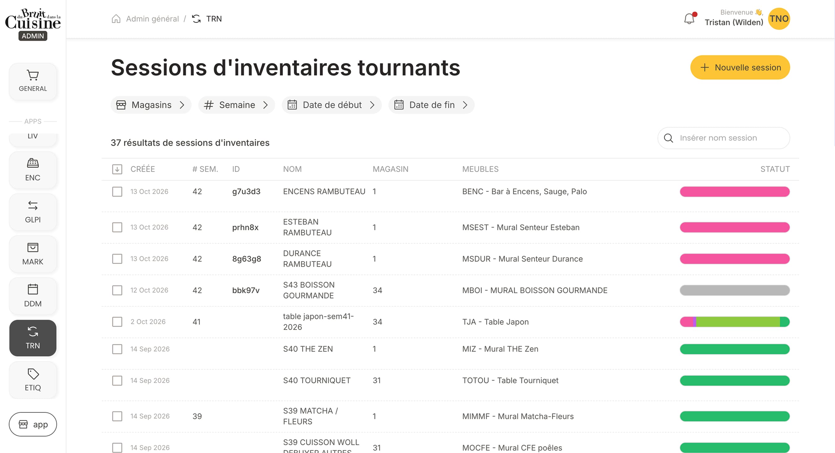Image resolution: width=835 pixels, height=453 pixels.
Task: Tick the S40 THE ZEN row checkbox
Action: coord(117,349)
